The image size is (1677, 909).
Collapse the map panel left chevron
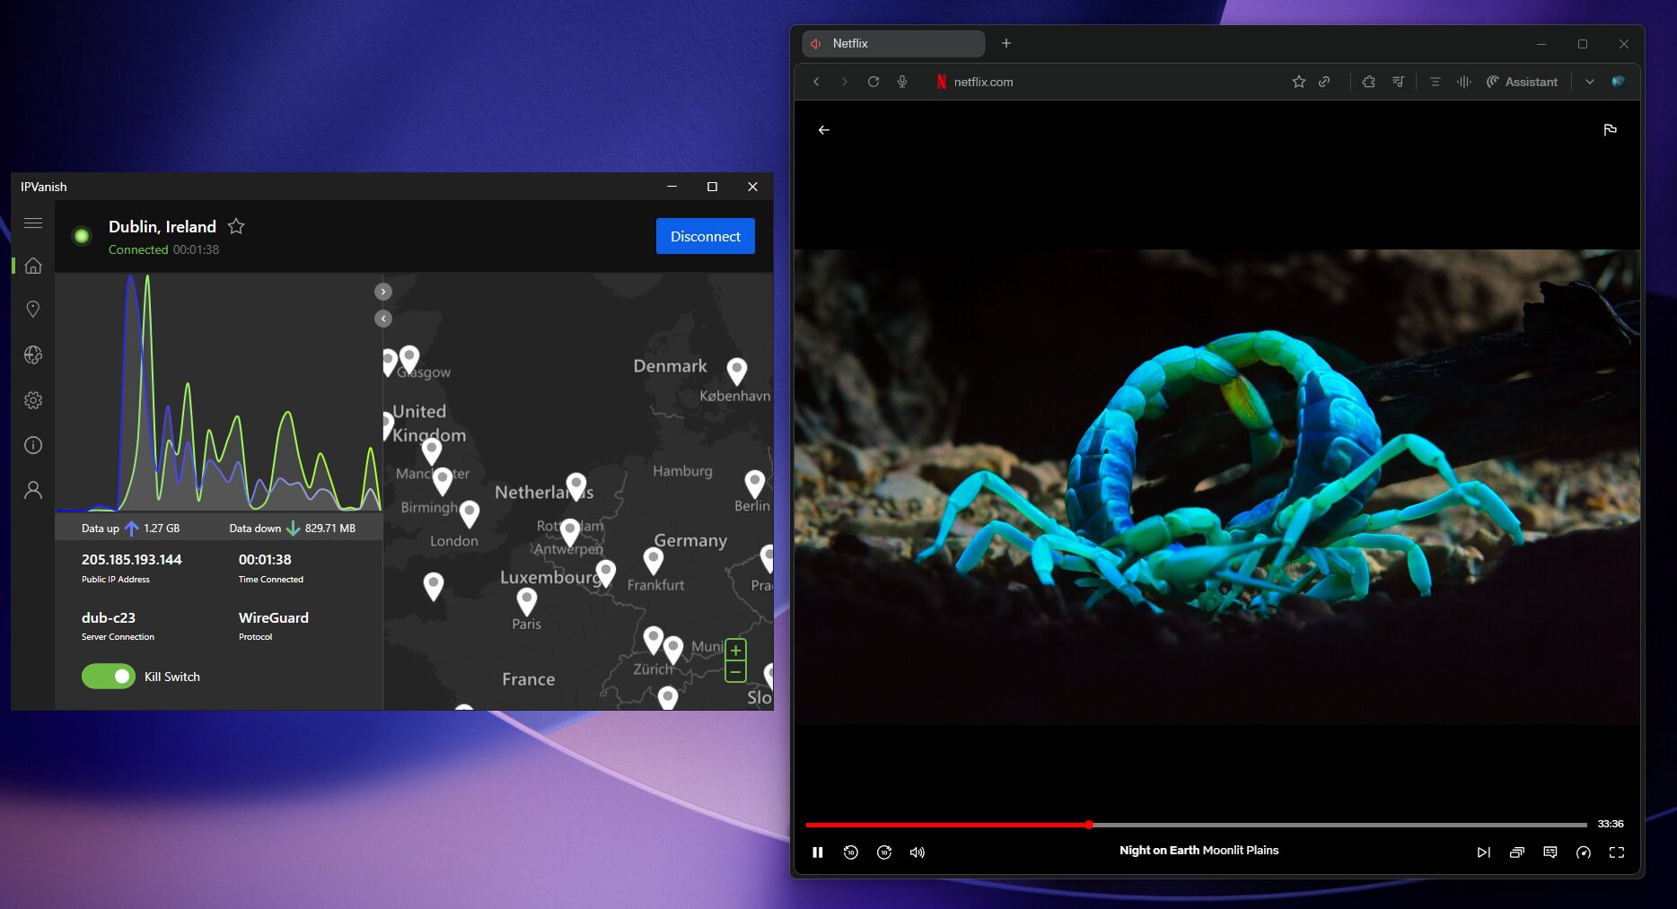point(383,319)
